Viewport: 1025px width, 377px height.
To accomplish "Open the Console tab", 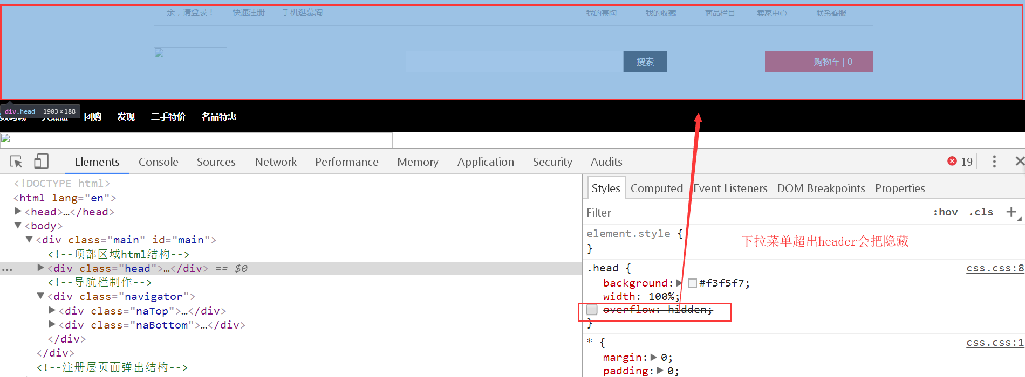I will [x=159, y=162].
